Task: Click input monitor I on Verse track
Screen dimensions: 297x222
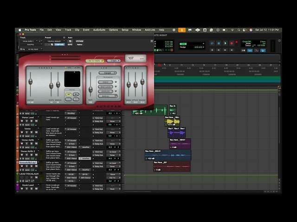Action: pos(27,132)
